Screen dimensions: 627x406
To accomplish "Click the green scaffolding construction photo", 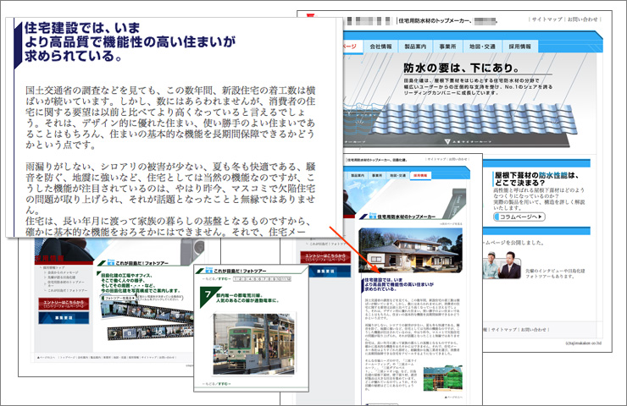I will coord(443,378).
